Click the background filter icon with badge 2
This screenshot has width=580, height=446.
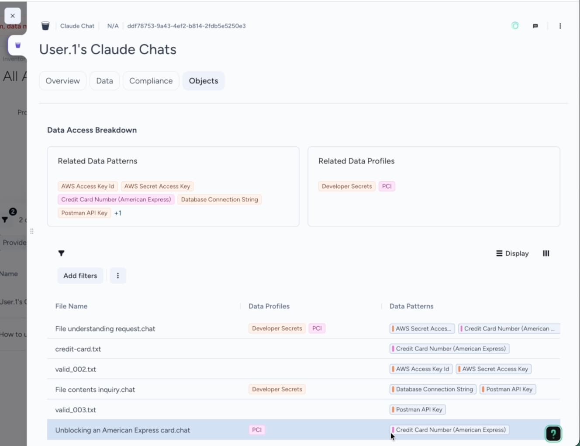coord(5,219)
